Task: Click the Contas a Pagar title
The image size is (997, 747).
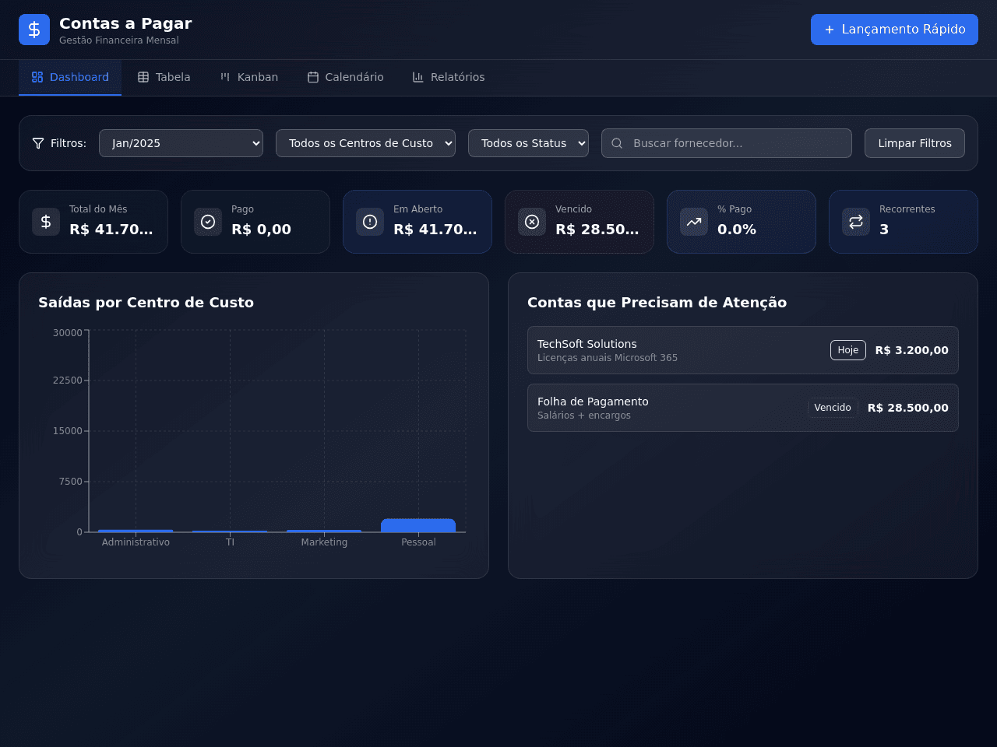Action: coord(125,23)
